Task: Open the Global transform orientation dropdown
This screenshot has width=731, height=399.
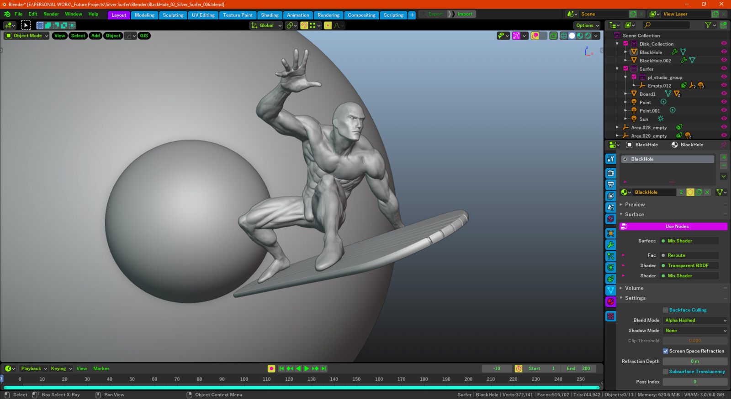Action: point(266,26)
